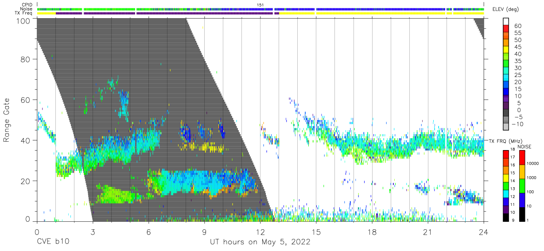Click the "6" tick on UT hours axis
The image size is (544, 251).
click(x=148, y=232)
